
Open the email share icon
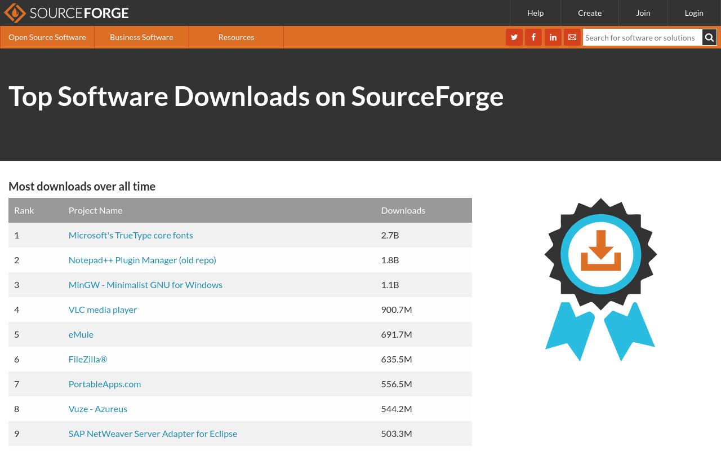pos(572,37)
